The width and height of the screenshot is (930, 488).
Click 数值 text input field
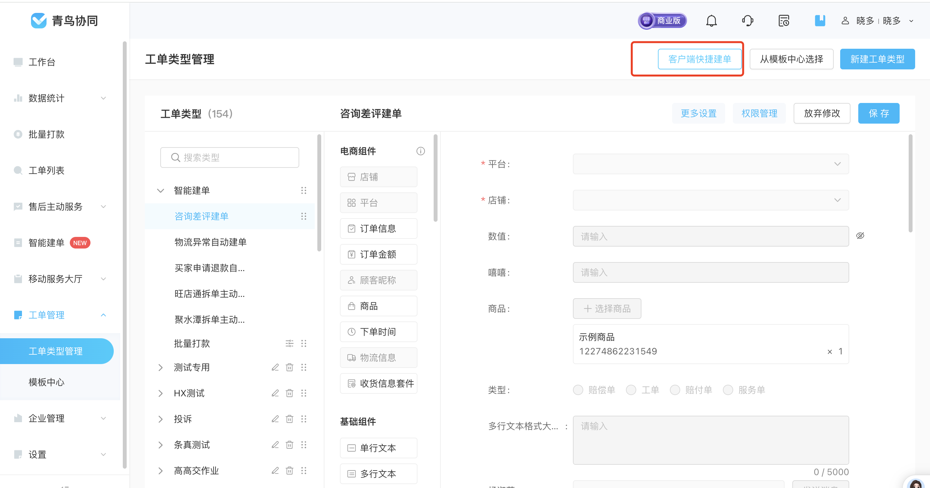[710, 237]
